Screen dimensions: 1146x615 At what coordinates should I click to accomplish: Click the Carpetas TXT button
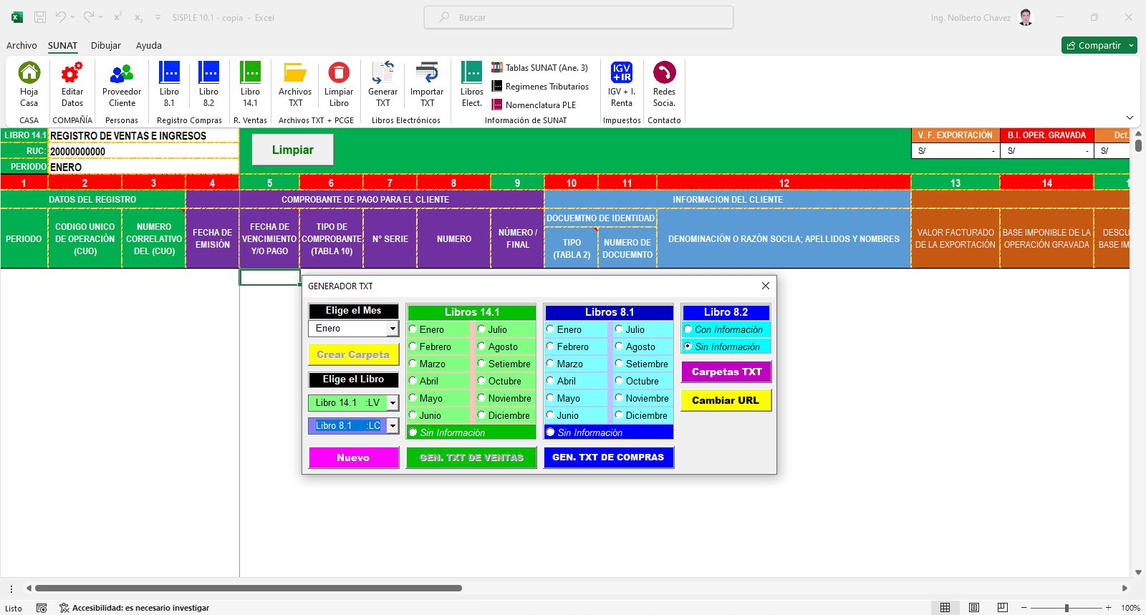[x=726, y=372]
